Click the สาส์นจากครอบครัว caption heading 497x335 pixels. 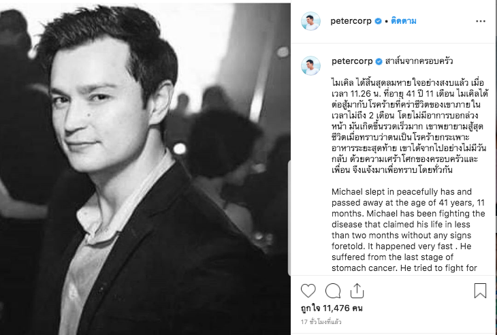pyautogui.click(x=419, y=61)
